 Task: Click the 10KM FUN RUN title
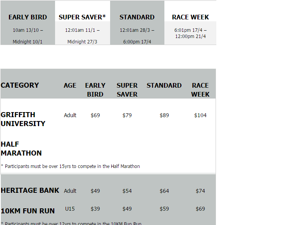coord(28,211)
